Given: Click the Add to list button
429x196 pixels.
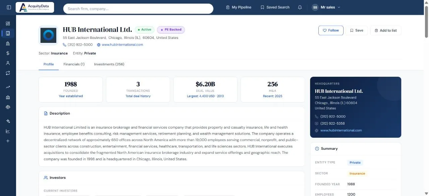Looking at the screenshot, I should tap(386, 30).
